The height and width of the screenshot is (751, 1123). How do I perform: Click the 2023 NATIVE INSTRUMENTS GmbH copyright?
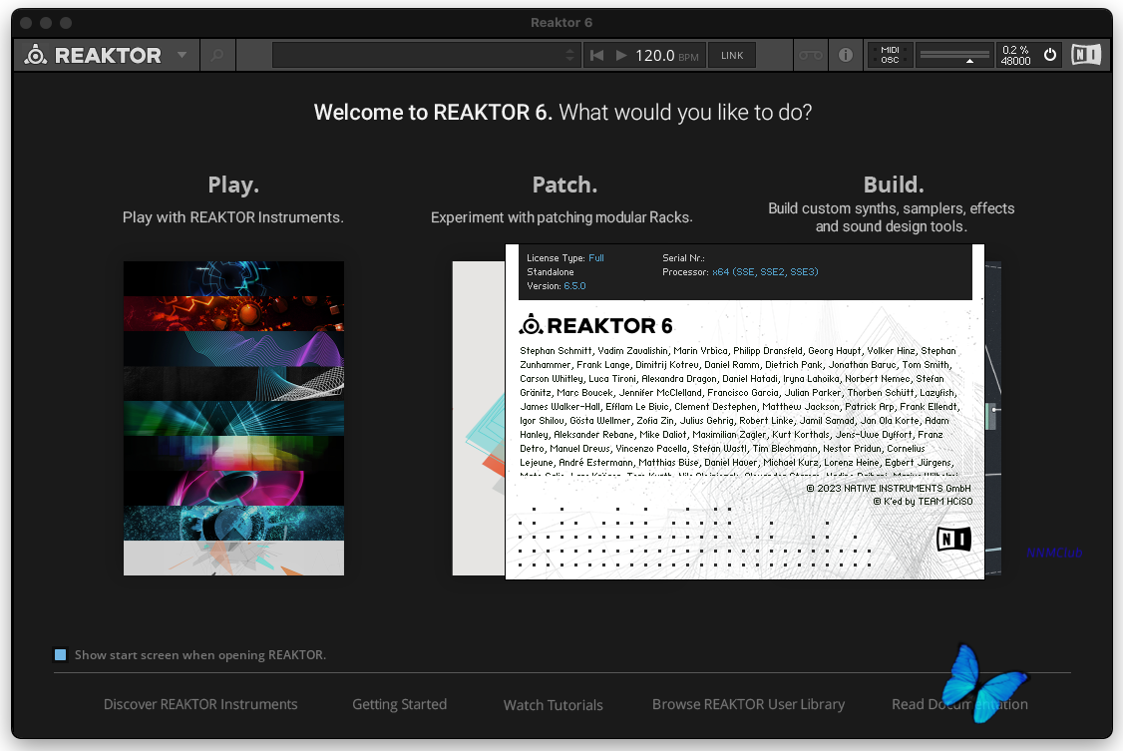[888, 489]
